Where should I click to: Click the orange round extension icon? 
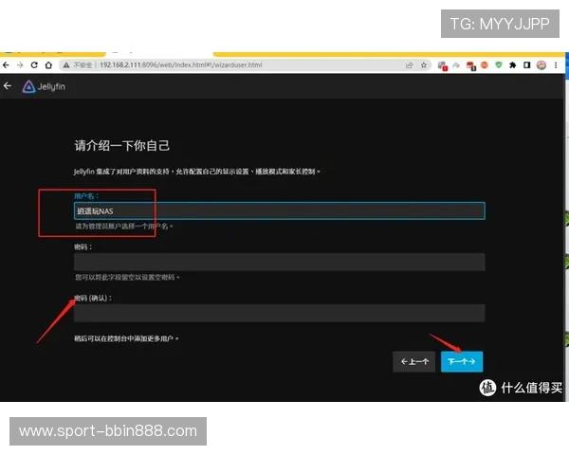[x=485, y=65]
